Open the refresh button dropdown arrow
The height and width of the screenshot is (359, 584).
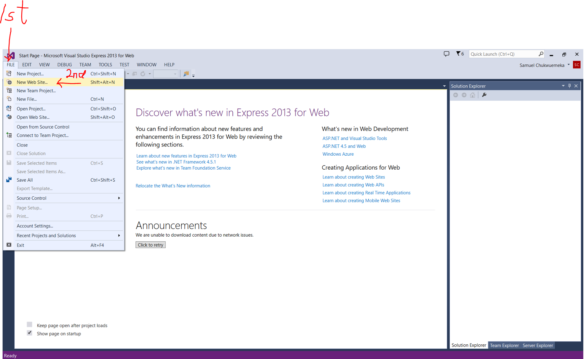pyautogui.click(x=150, y=74)
